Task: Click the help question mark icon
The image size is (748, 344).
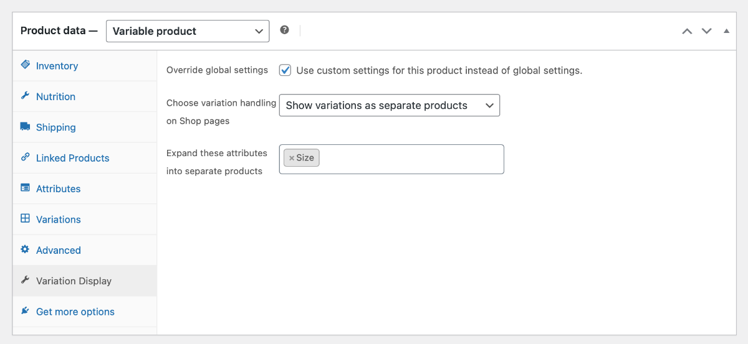Action: (x=284, y=30)
